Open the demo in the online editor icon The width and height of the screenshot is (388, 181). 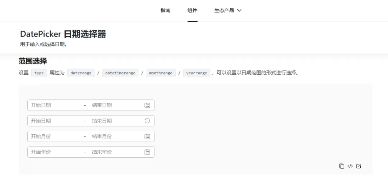point(359,166)
